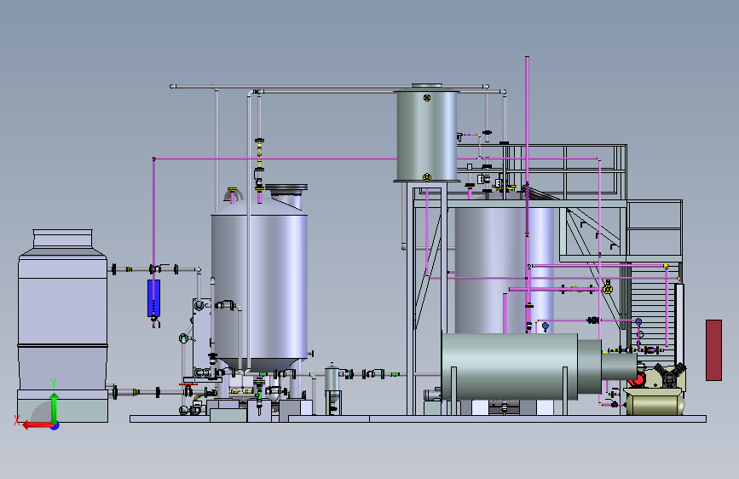Click the green "Y" axis label

pyautogui.click(x=54, y=384)
